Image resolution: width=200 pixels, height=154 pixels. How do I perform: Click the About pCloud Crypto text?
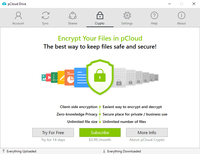147,140
